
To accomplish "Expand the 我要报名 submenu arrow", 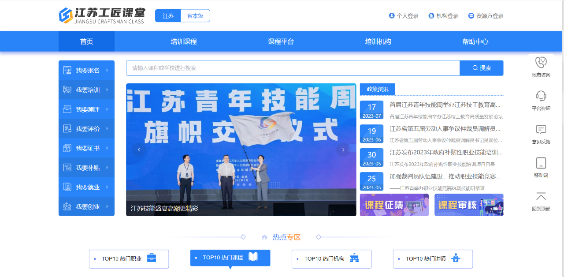I will click(x=107, y=70).
